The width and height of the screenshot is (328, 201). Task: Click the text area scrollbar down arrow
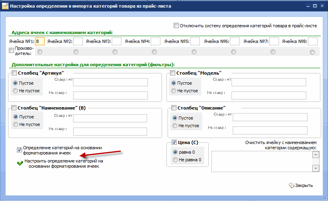tap(316, 168)
